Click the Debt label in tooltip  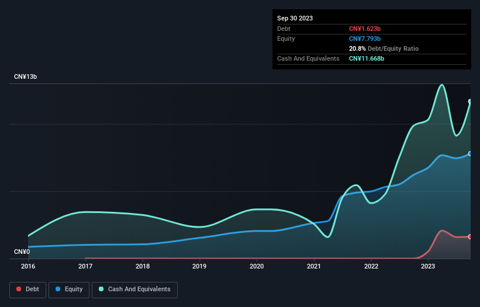pyautogui.click(x=284, y=29)
